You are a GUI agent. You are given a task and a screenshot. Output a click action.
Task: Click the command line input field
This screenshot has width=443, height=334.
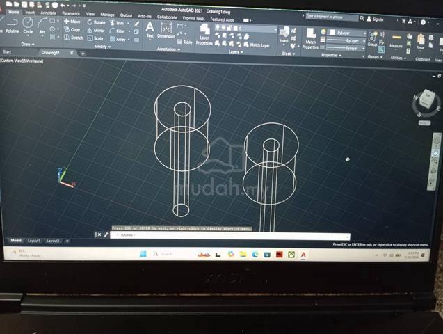229,235
